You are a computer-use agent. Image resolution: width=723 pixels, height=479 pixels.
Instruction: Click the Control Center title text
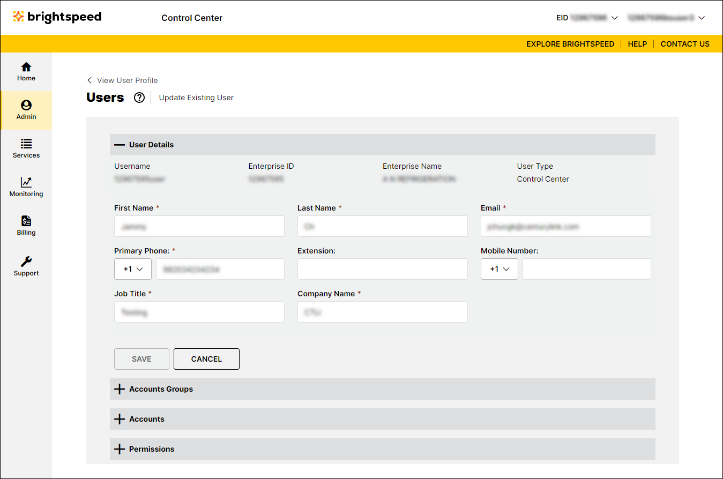click(192, 18)
